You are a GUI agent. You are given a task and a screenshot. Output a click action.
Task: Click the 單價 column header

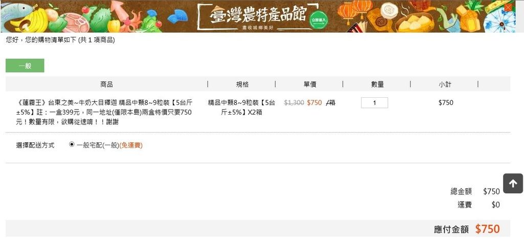[310, 84]
